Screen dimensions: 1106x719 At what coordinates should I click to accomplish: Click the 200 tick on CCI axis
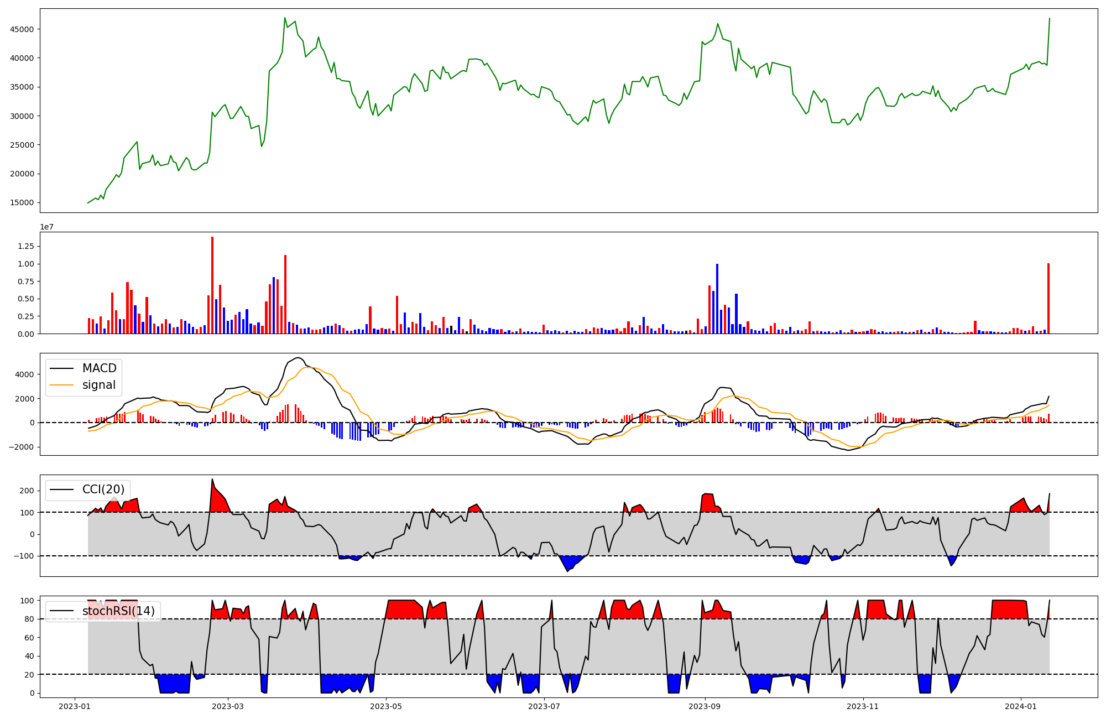click(28, 491)
